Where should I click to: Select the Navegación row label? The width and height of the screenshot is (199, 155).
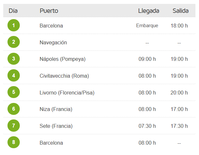tap(53, 43)
